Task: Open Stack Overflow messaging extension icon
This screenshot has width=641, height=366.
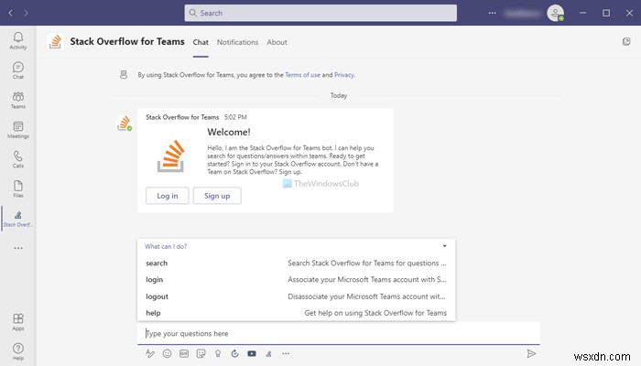Action: (268, 353)
